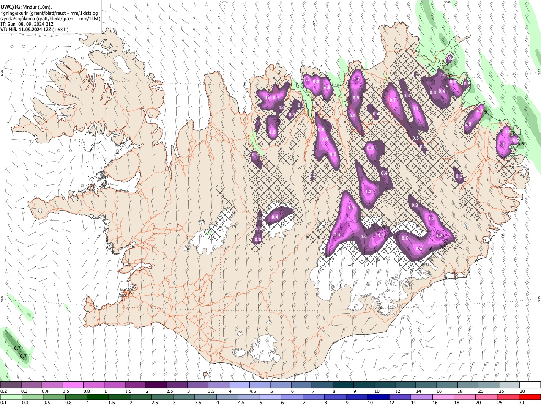Click the muted plum 0.2 snow legend swatch
This screenshot has width=541, height=406.
click(11, 385)
